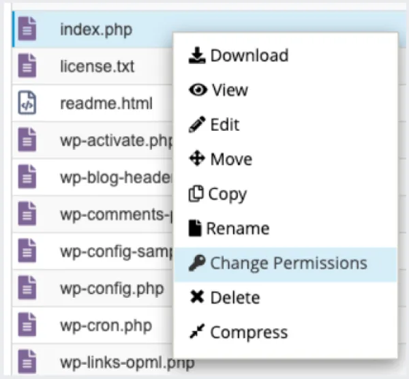
Task: Click the X icon beside Delete
Action: 197,297
